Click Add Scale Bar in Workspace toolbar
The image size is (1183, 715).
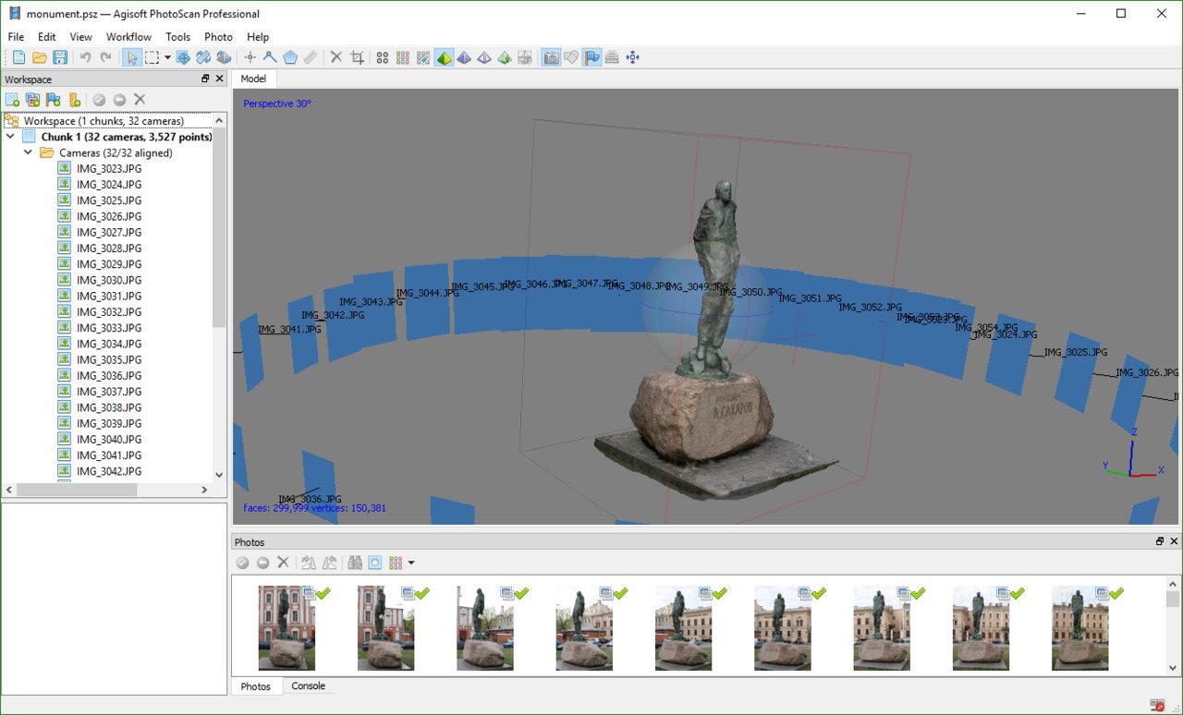[74, 100]
